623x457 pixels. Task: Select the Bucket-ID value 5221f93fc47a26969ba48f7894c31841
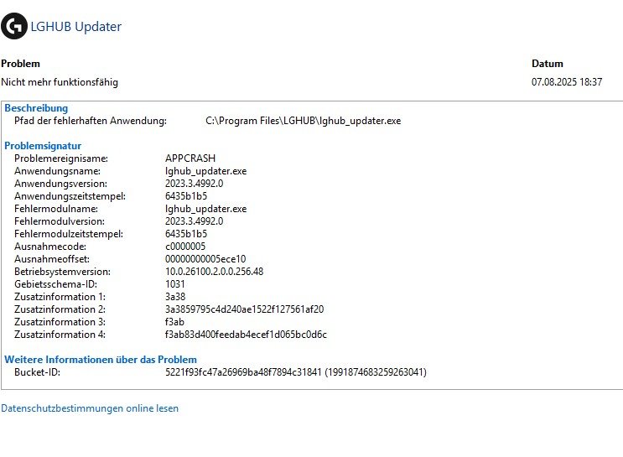click(x=243, y=372)
